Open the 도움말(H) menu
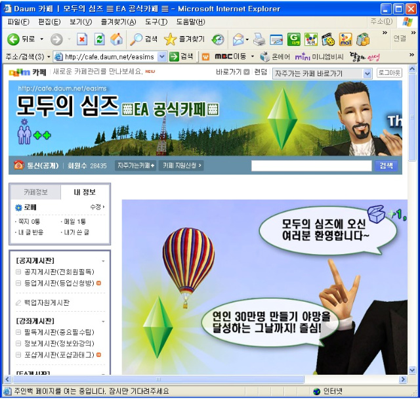420x399 pixels. click(x=190, y=22)
